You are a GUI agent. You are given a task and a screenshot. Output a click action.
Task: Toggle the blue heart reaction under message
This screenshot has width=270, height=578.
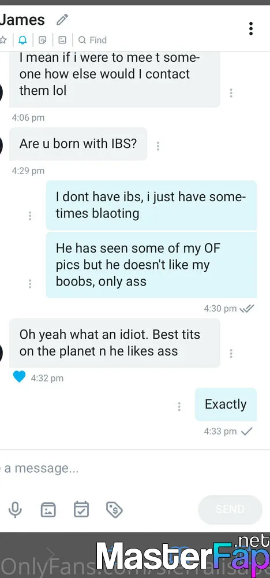click(x=19, y=376)
